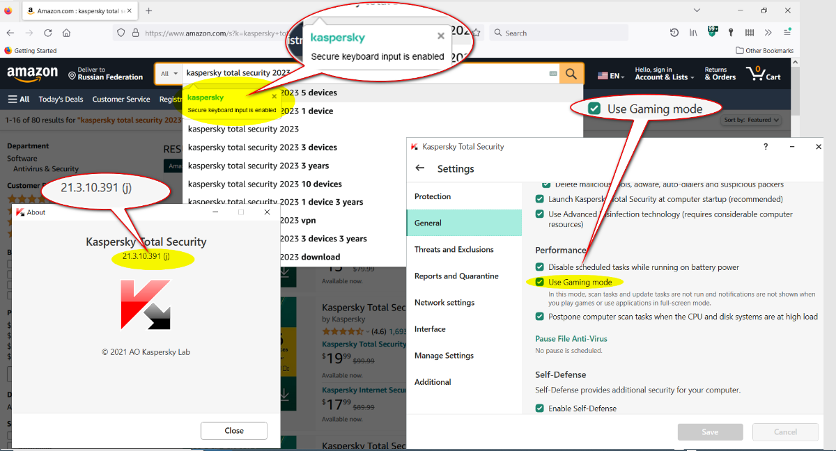Click the Amazon search magnifier button
The image size is (836, 451).
[x=571, y=74]
